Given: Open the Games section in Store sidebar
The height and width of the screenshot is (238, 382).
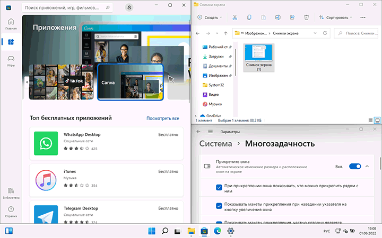Looking at the screenshot, I should tap(11, 61).
